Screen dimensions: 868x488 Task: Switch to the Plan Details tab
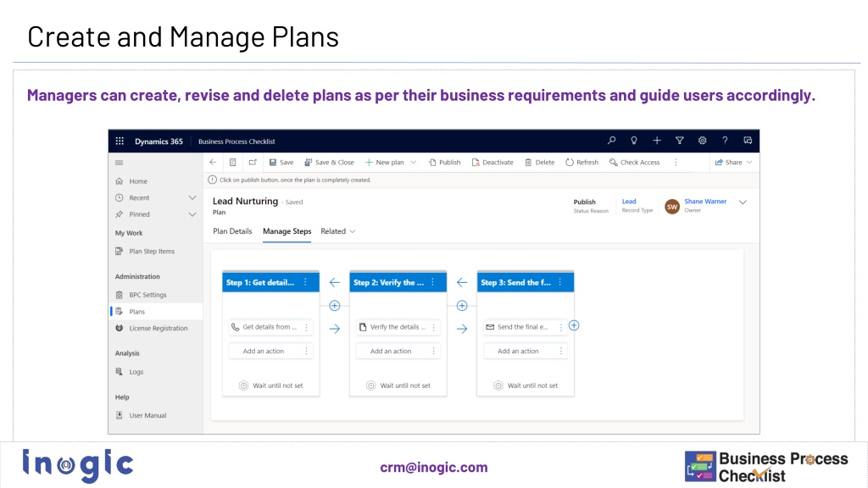(232, 231)
